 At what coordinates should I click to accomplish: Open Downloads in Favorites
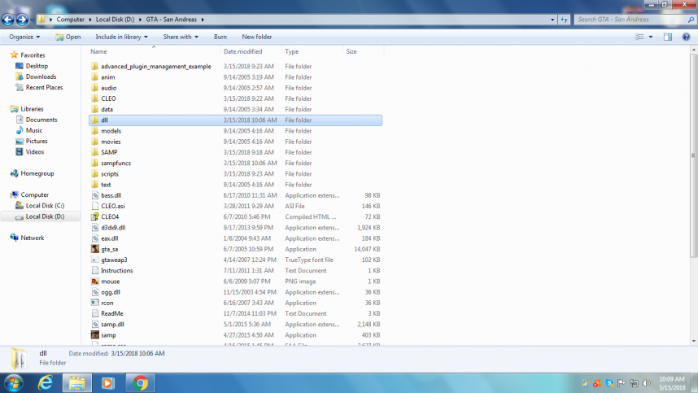[41, 76]
